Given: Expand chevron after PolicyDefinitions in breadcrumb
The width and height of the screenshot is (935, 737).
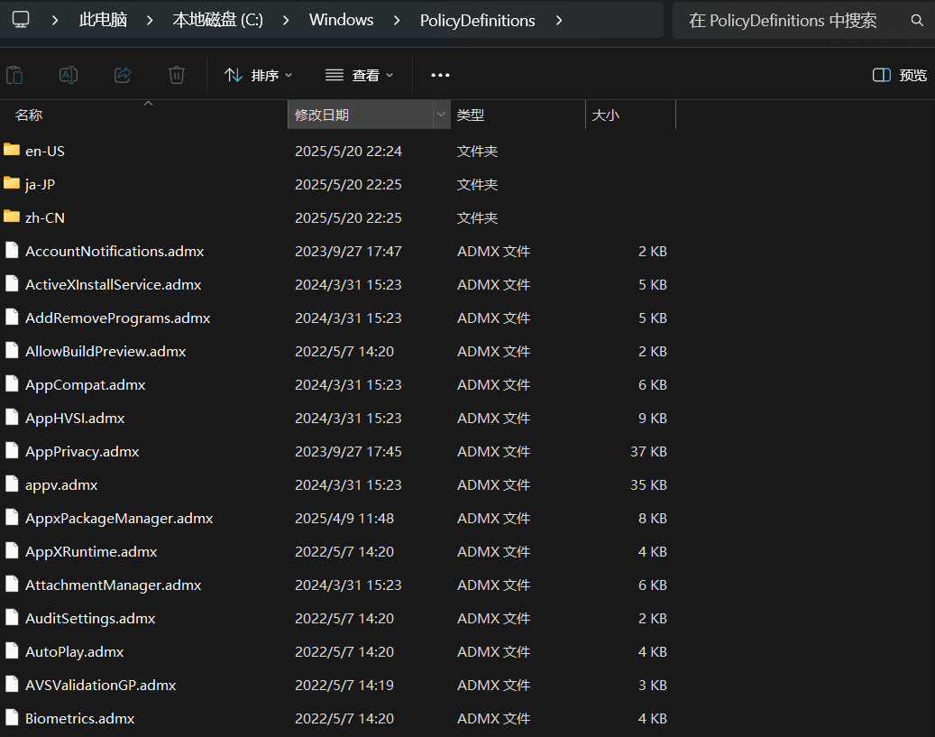Looking at the screenshot, I should coord(559,20).
